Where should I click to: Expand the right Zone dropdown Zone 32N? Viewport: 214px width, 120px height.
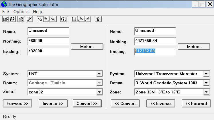click(x=206, y=92)
